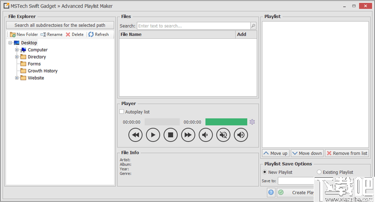Click the Forms folder icon

coord(23,64)
